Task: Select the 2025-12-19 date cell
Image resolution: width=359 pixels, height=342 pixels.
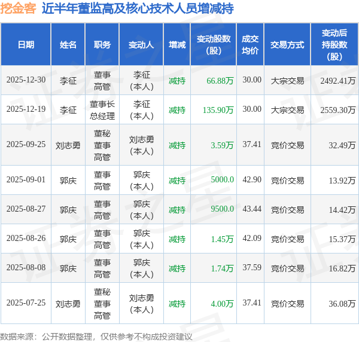Action: (x=25, y=109)
